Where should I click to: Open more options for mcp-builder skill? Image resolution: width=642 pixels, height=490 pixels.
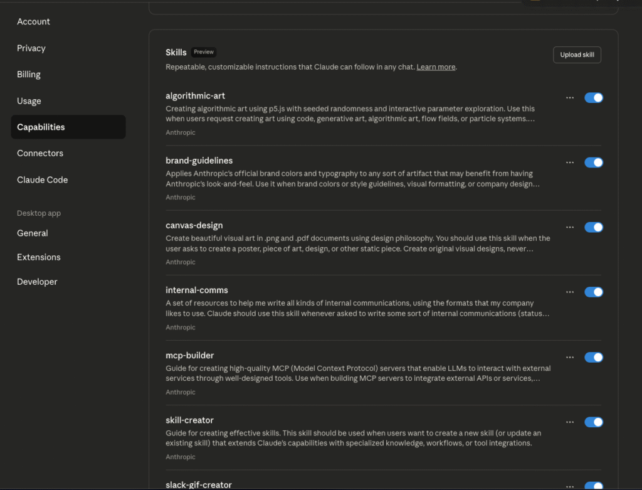[569, 357]
